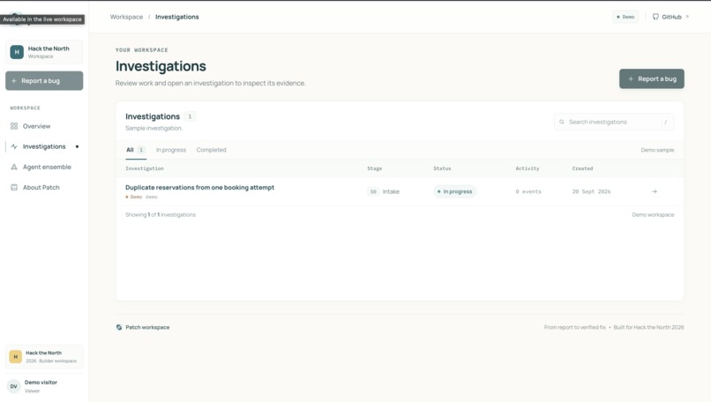711x402 pixels.
Task: Click the Created column header
Action: tap(582, 168)
